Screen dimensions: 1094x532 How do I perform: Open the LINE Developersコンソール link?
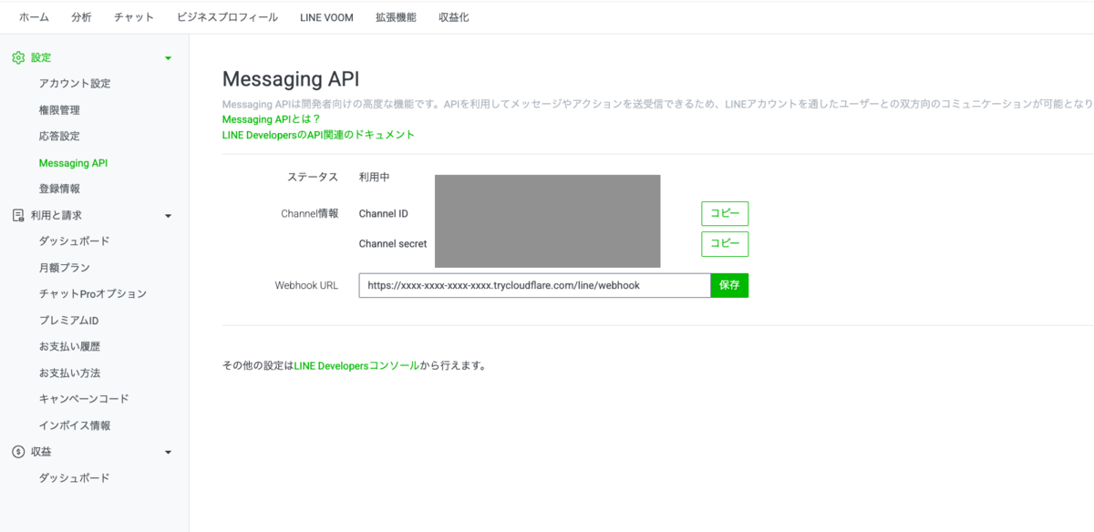pos(356,365)
